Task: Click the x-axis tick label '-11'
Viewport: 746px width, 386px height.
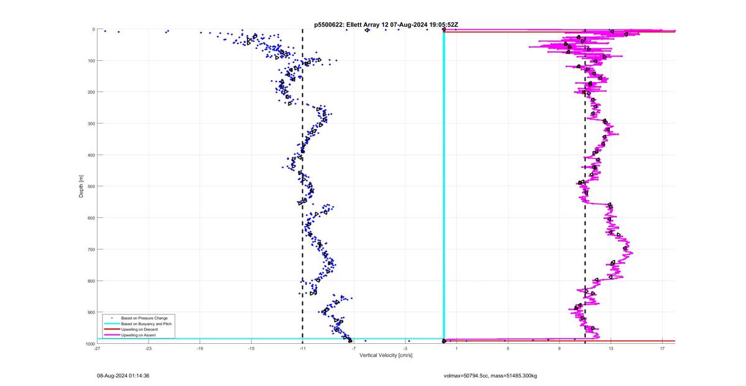Action: click(303, 348)
